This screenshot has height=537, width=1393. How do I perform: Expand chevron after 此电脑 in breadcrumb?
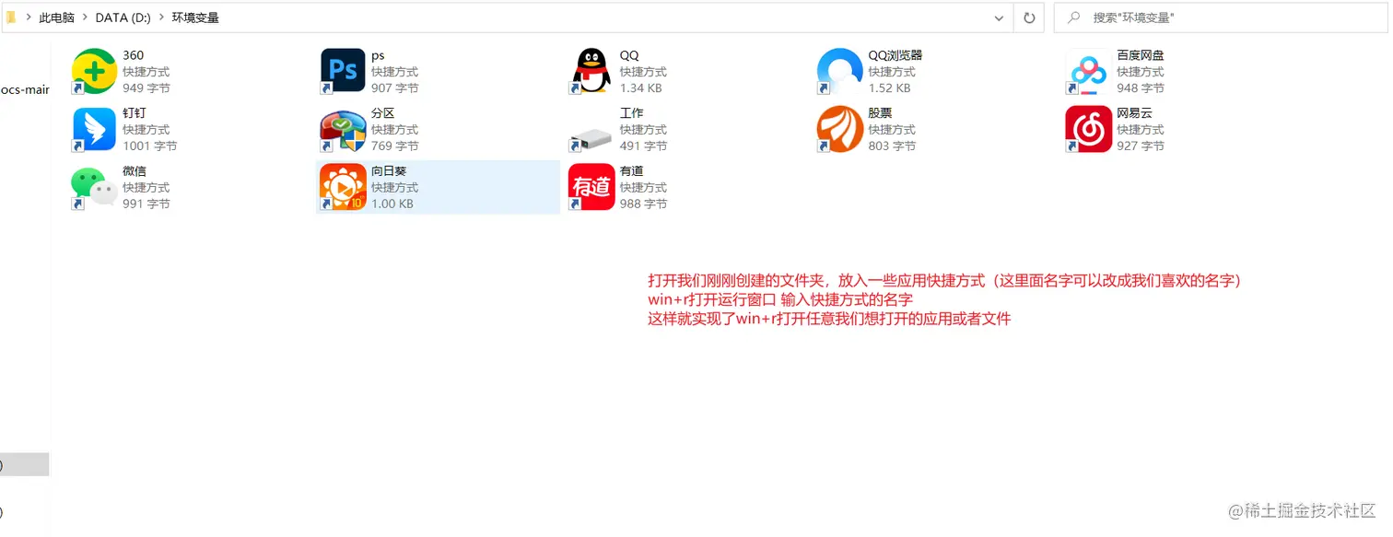[x=86, y=18]
